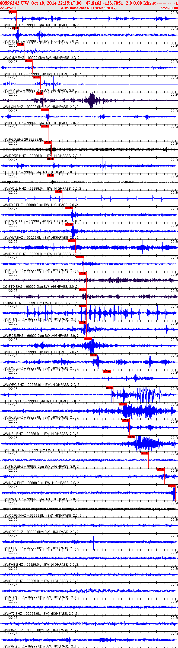Image resolution: width=178 pixels, height=648 pixels.
Task: Select the red pick flag on HWW trace
Action: (x=69, y=208)
